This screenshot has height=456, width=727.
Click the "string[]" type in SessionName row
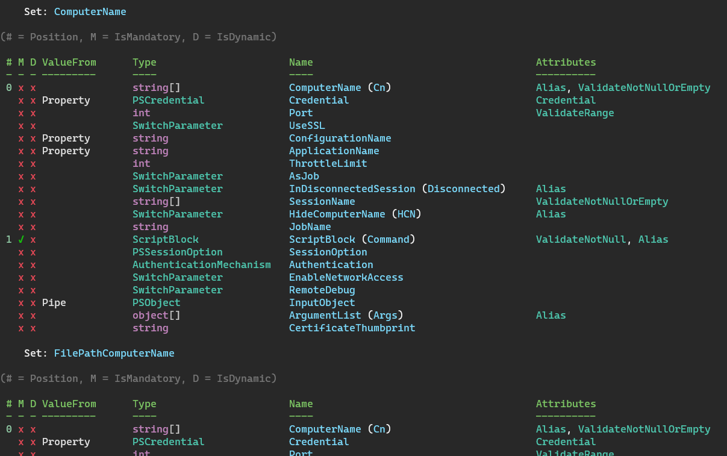coord(157,201)
